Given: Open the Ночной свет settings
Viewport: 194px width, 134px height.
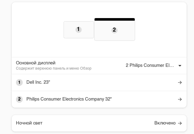Looking at the screenshot, I should [29, 123].
